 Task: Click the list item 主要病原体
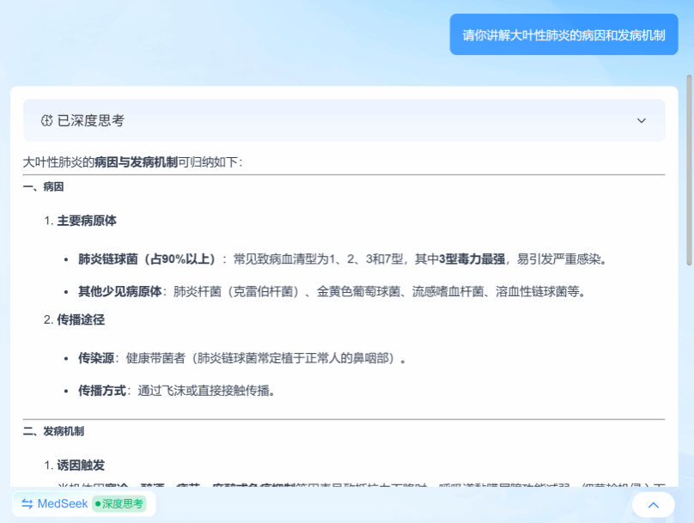point(87,221)
